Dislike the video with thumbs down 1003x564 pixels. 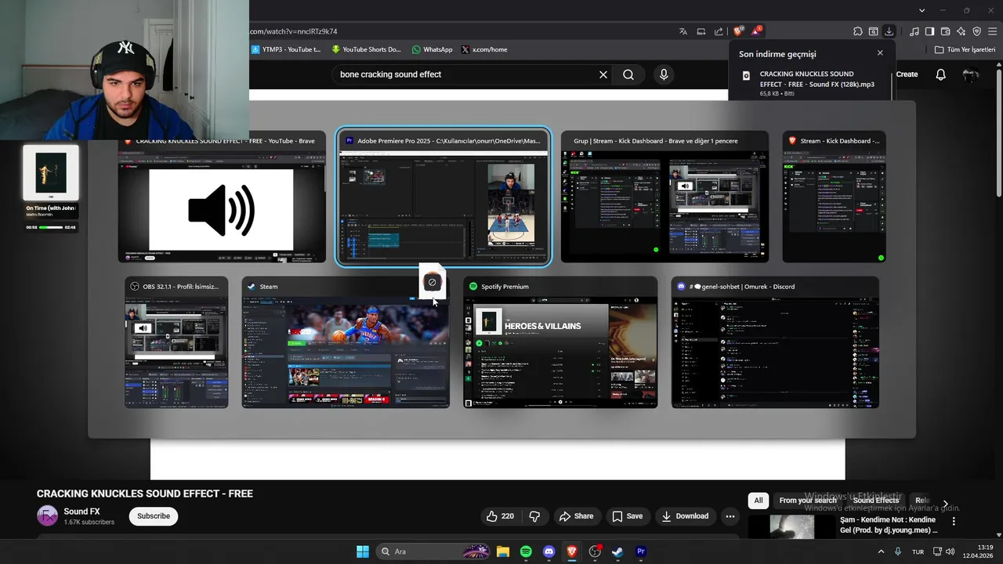point(534,516)
